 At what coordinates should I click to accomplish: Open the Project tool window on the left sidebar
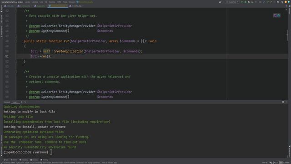click(x=1, y=8)
